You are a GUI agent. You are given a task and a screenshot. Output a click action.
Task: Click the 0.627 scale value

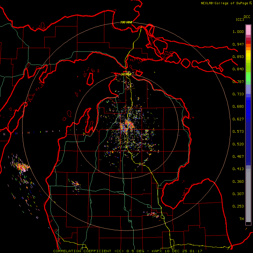(238, 119)
